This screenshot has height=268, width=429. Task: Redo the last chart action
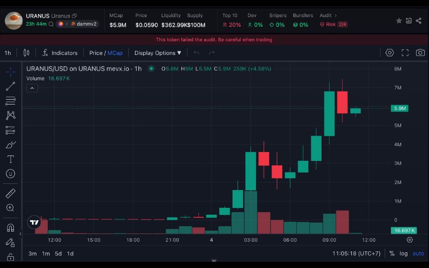point(211,53)
